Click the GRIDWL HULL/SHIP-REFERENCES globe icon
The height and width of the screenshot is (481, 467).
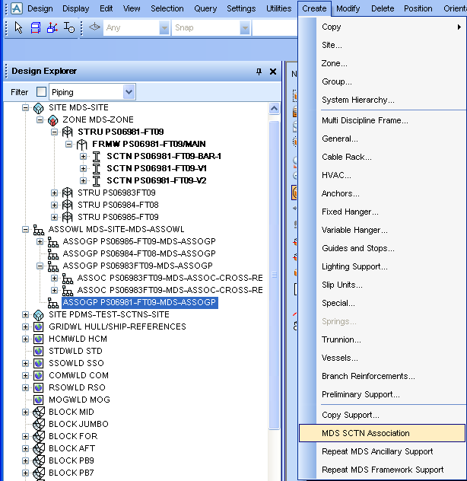coord(39,327)
